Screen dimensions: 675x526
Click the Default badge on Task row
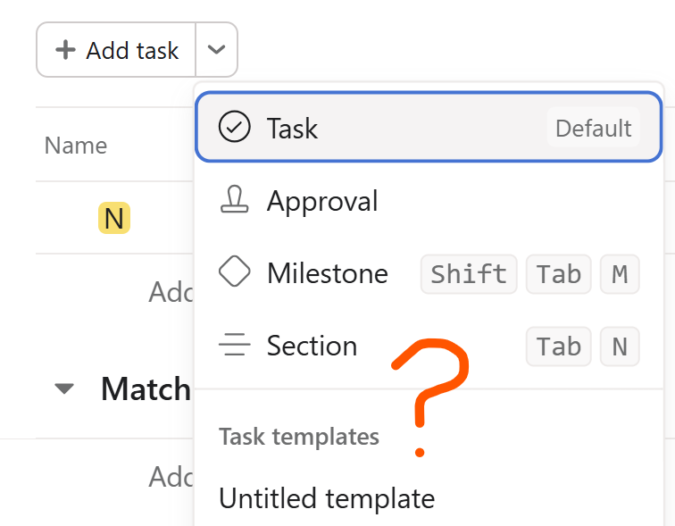pyautogui.click(x=593, y=128)
